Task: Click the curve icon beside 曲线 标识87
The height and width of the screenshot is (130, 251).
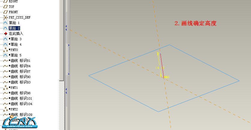Action: pos(6,71)
